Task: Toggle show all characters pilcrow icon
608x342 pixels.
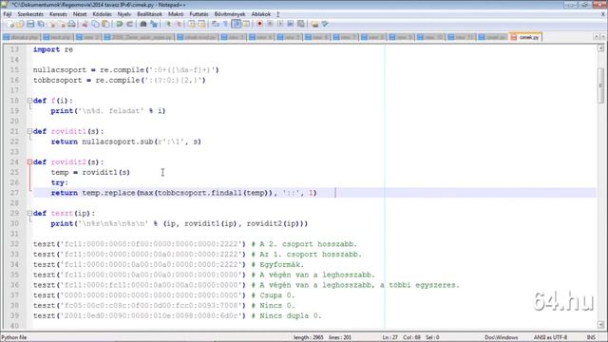Action: 226,24
